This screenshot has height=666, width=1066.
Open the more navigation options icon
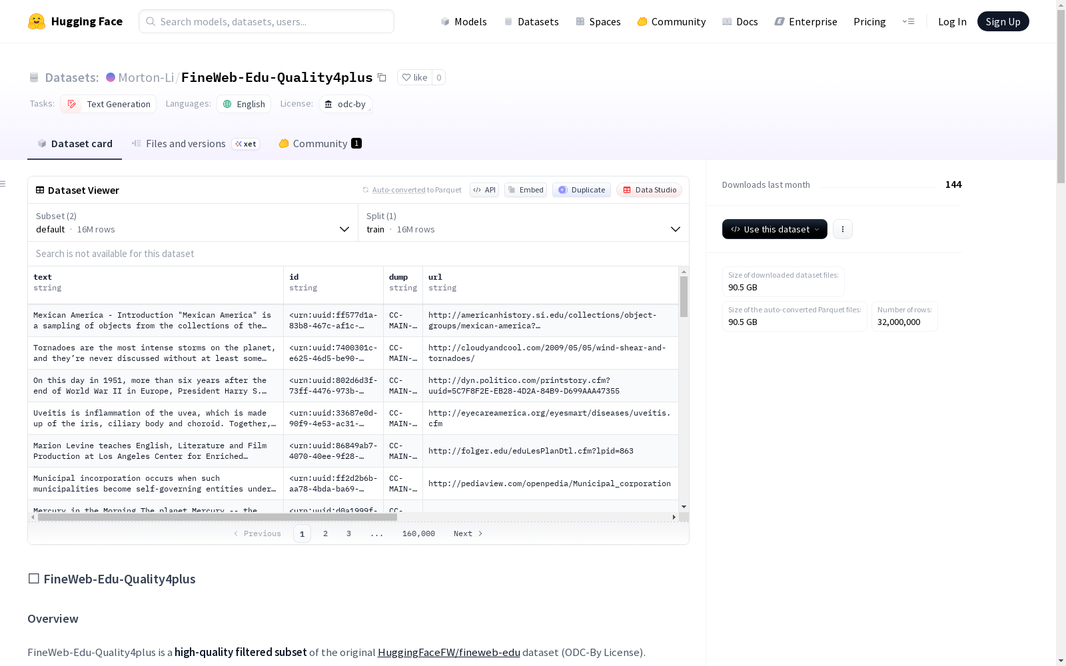pos(908,21)
